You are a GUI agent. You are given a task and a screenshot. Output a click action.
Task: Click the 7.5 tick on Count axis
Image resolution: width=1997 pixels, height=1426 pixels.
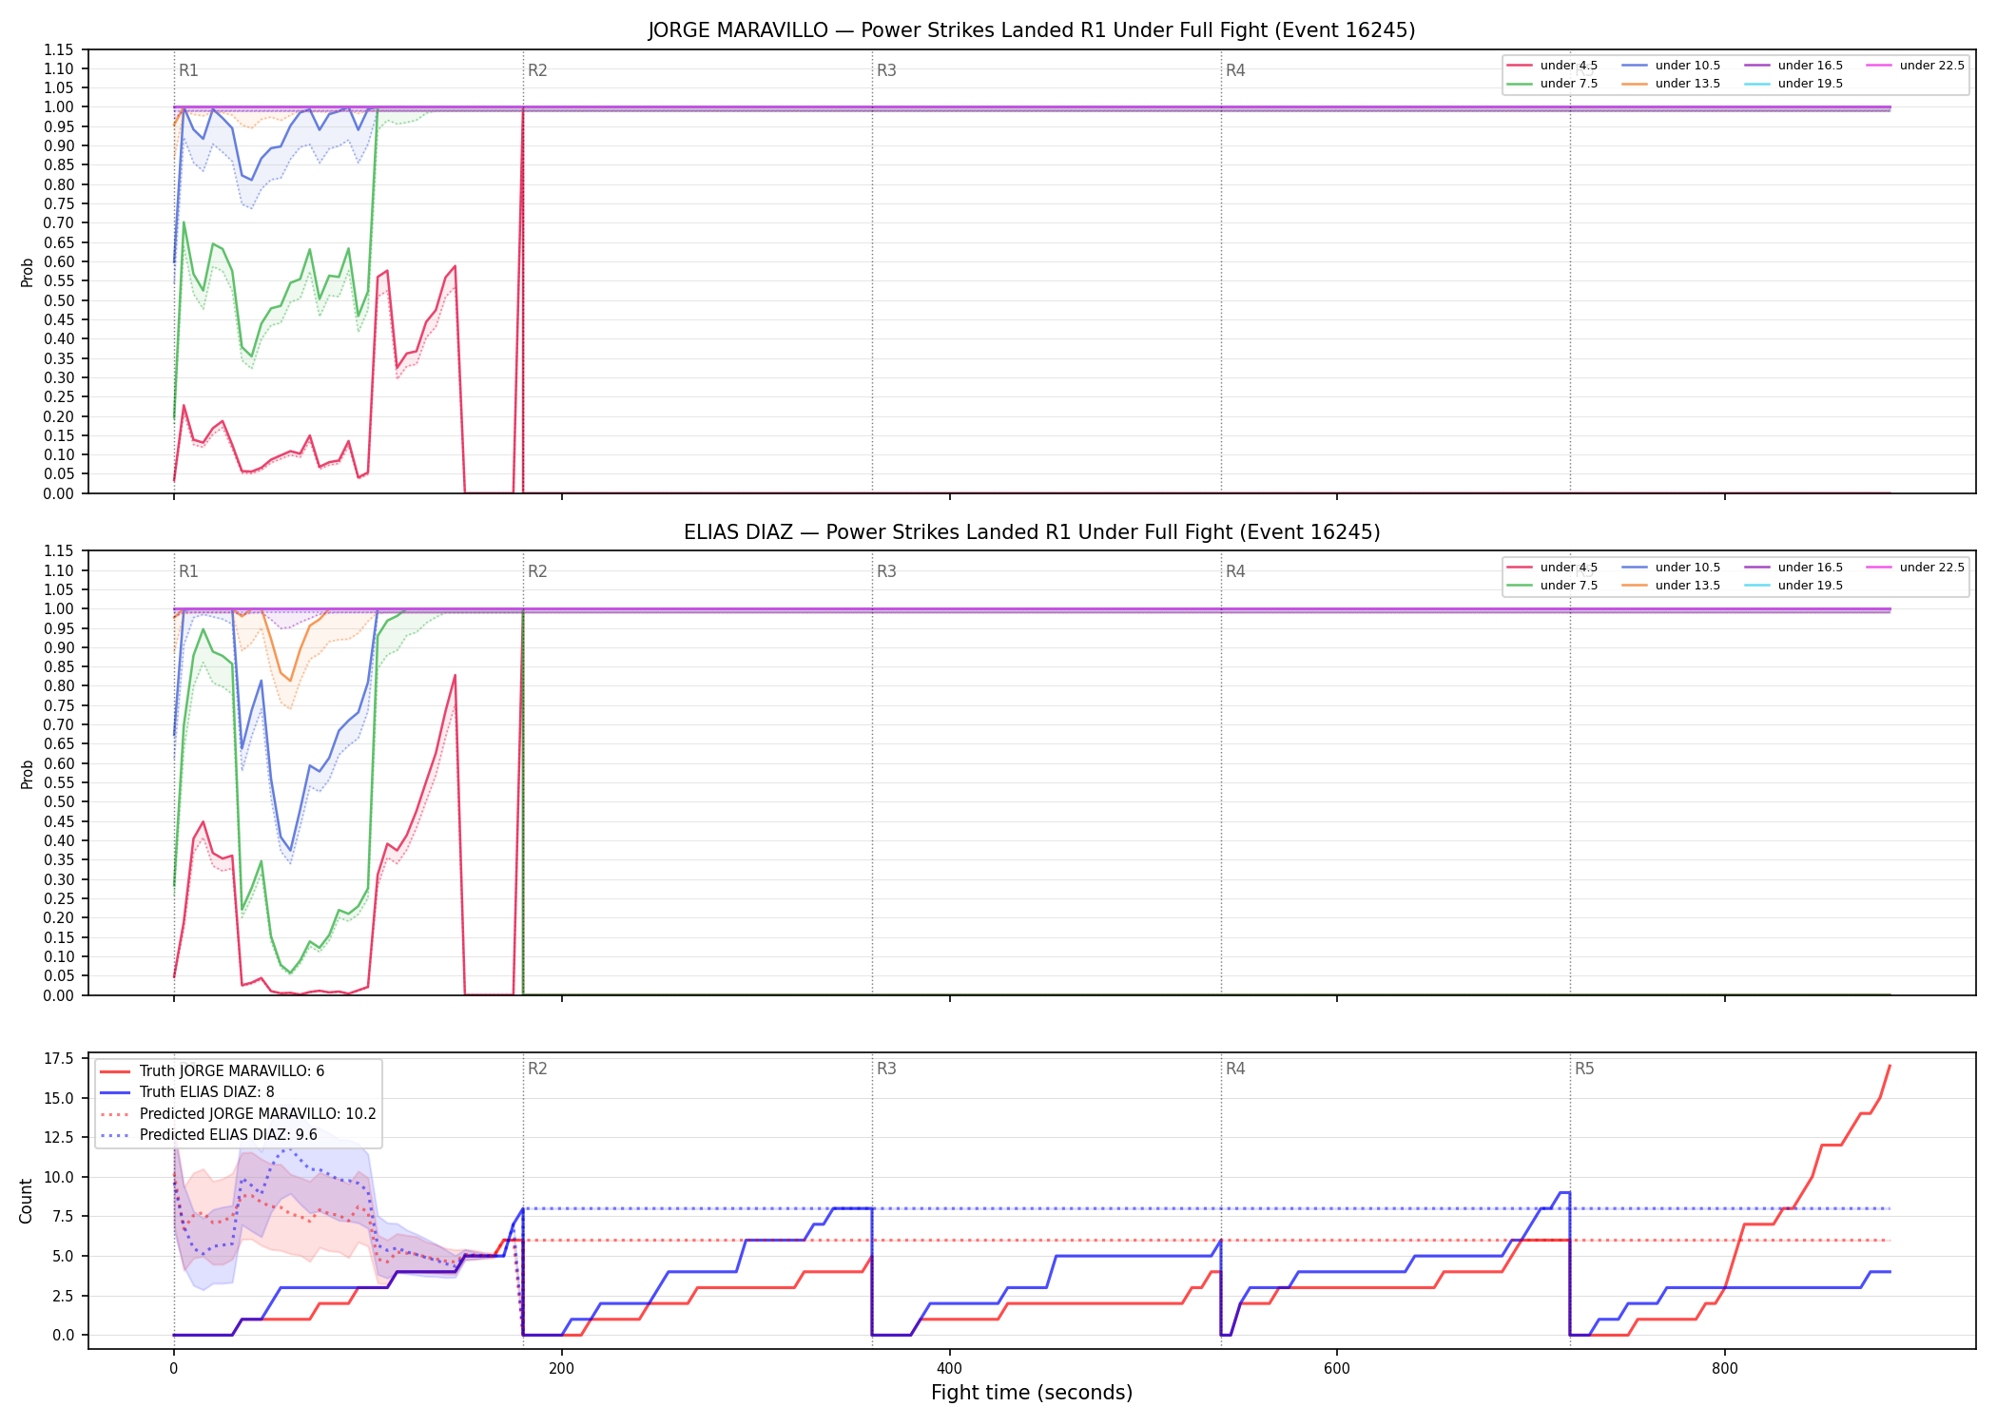(x=63, y=1217)
